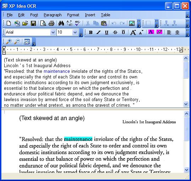Click the text pane scroll-down arrow
The image size is (191, 181).
pyautogui.click(x=186, y=104)
